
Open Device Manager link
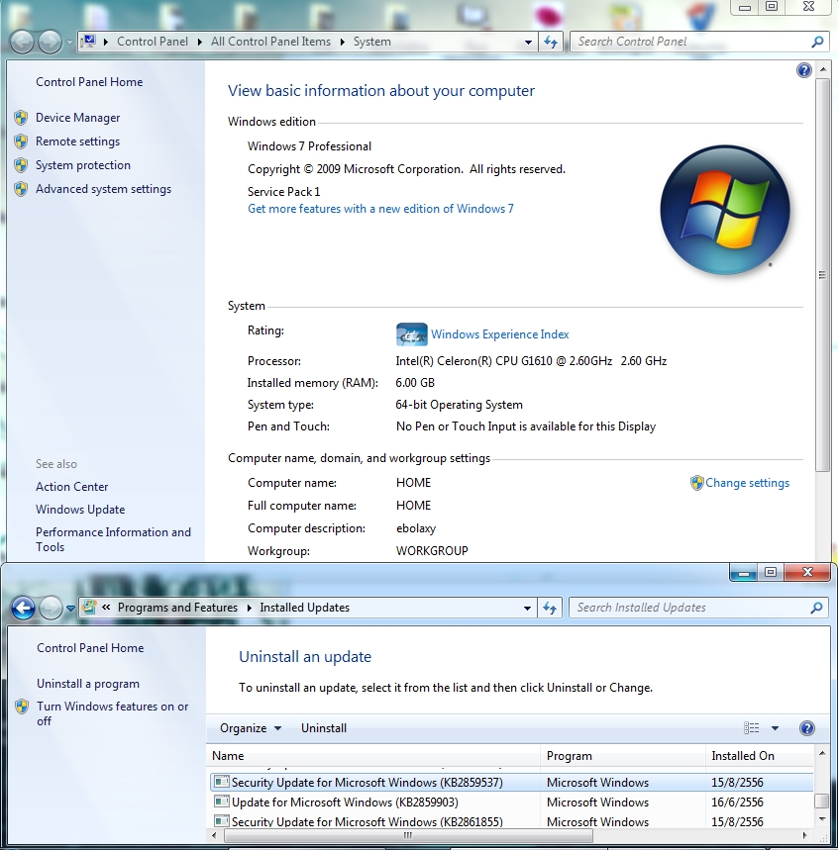77,118
